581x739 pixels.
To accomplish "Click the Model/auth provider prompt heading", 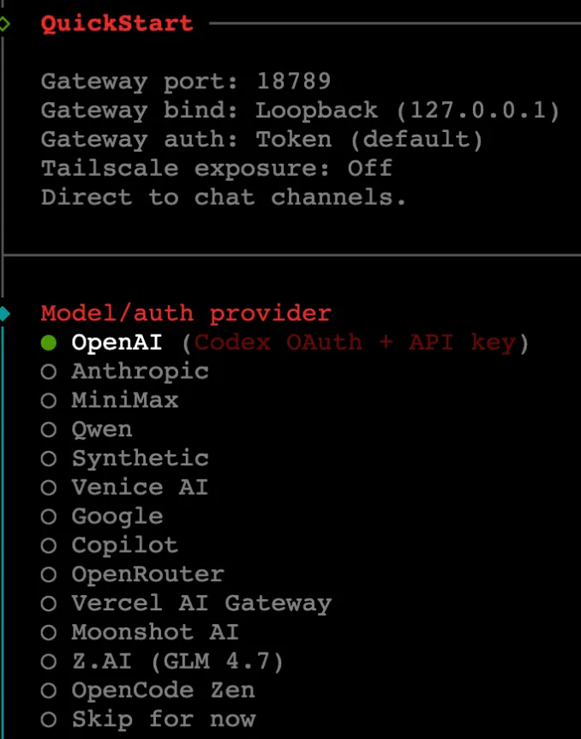I will 185,314.
